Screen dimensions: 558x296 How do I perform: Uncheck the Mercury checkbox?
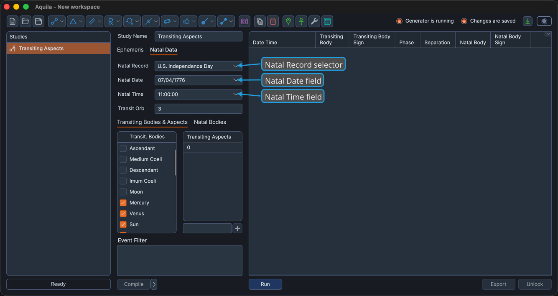123,203
